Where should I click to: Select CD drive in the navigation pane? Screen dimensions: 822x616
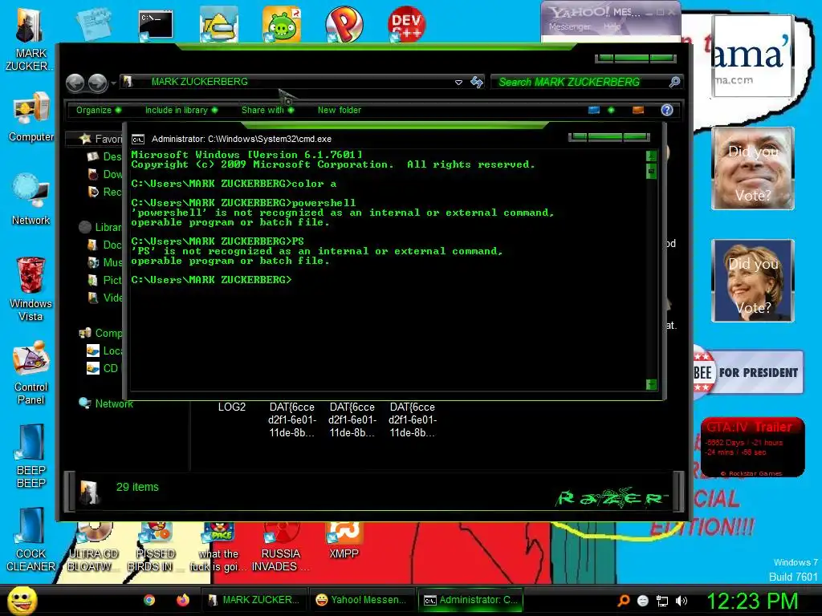pyautogui.click(x=104, y=368)
